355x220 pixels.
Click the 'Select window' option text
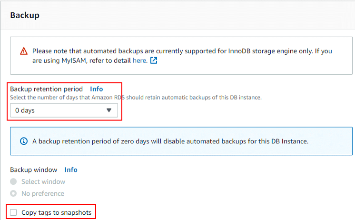[x=43, y=181]
